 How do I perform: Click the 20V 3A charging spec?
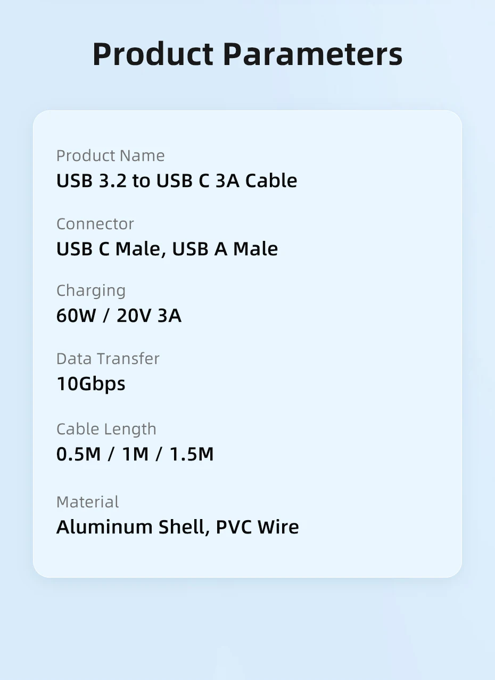point(149,316)
